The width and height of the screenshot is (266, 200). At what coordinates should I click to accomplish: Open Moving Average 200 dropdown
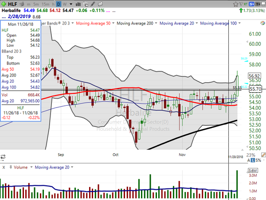coord(156,23)
